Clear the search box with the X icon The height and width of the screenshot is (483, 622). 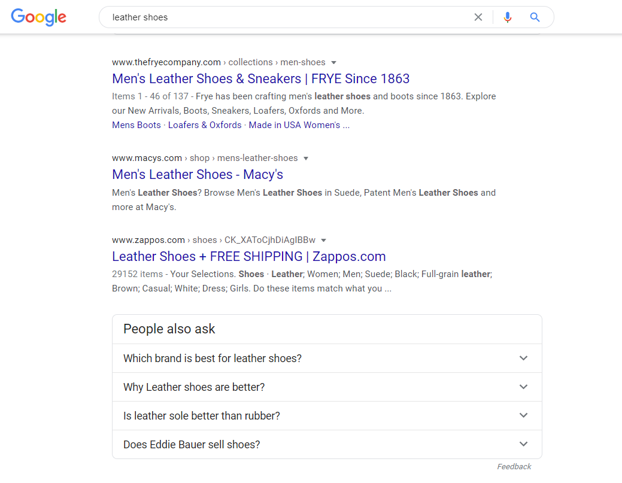[478, 17]
